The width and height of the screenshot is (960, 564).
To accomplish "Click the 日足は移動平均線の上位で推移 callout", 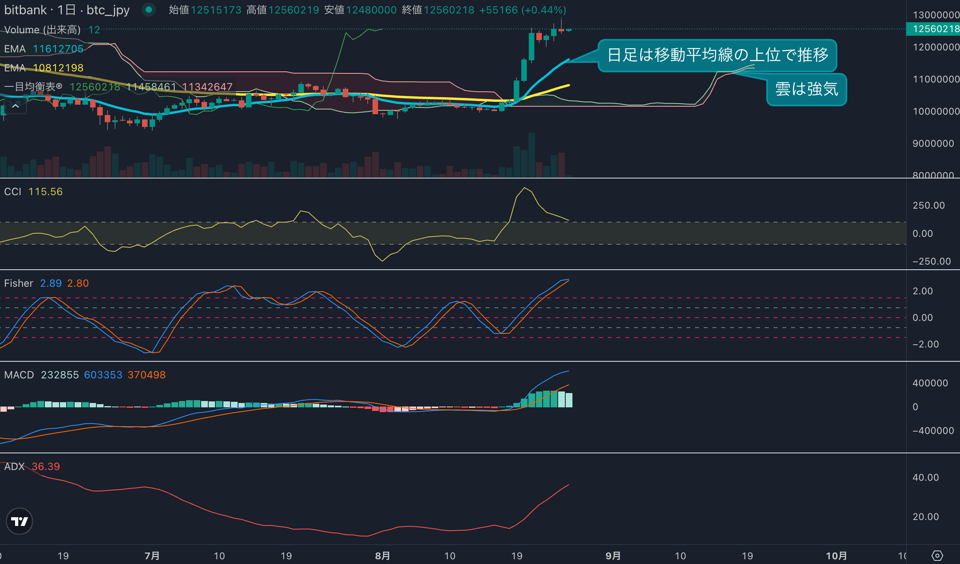I will (717, 55).
